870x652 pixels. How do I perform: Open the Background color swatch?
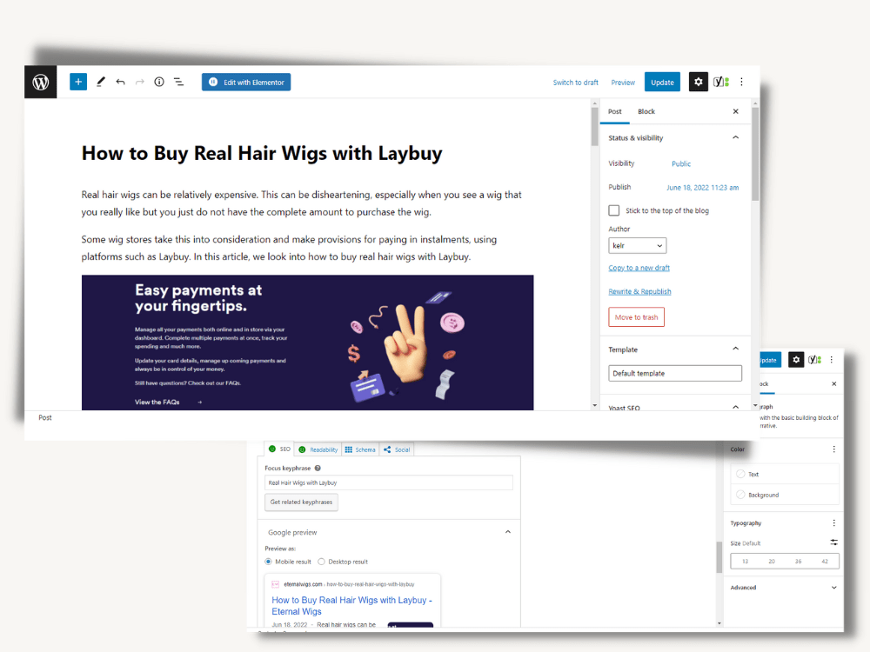tap(740, 495)
